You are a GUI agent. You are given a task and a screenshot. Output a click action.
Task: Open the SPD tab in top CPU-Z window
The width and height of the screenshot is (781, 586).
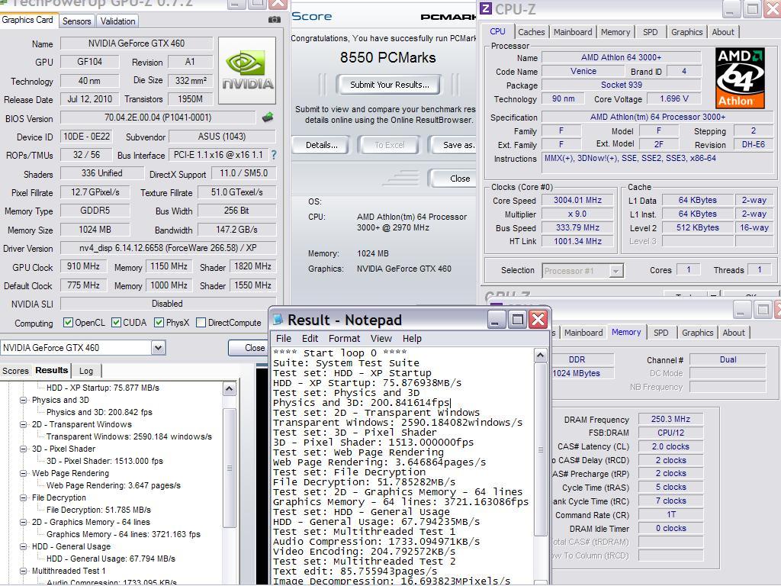point(650,32)
